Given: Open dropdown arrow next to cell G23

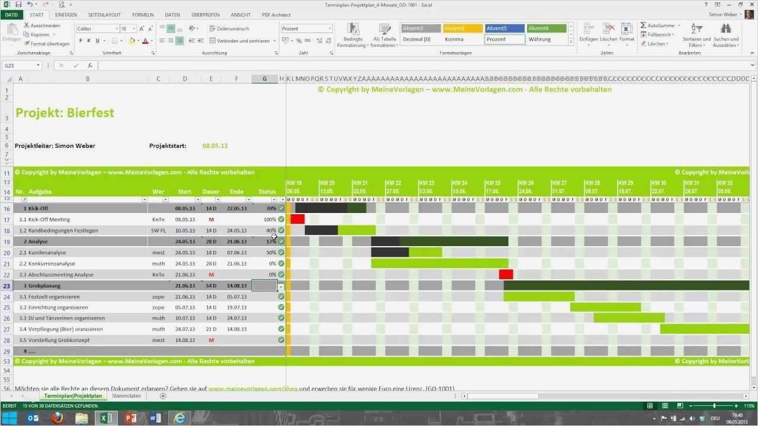Looking at the screenshot, I should click(x=281, y=286).
